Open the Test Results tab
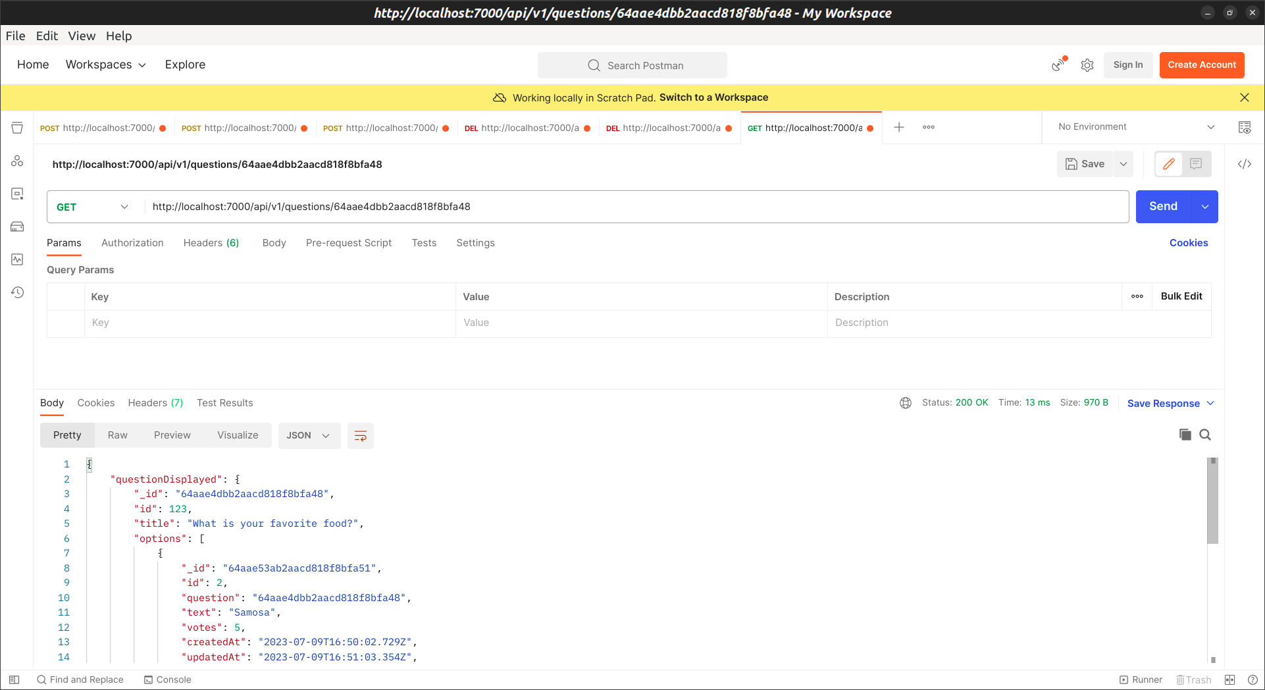The image size is (1265, 690). click(224, 402)
